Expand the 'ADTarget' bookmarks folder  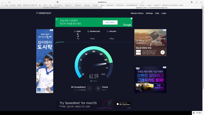(x=95, y=5)
